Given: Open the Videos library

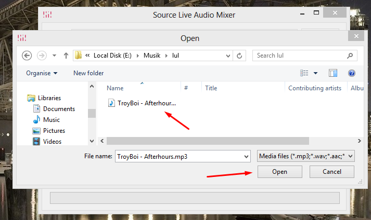Looking at the screenshot, I should 52,142.
